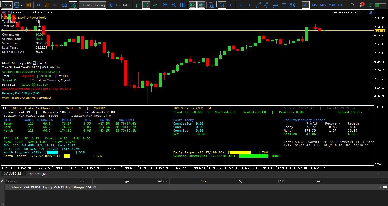Image resolution: width=388 pixels, height=206 pixels.
Task: Click the New Order button
Action: tap(119, 5)
